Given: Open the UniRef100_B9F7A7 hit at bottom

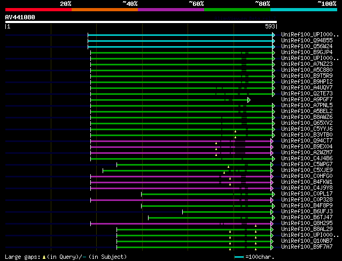Looking at the screenshot, I should (307, 247).
